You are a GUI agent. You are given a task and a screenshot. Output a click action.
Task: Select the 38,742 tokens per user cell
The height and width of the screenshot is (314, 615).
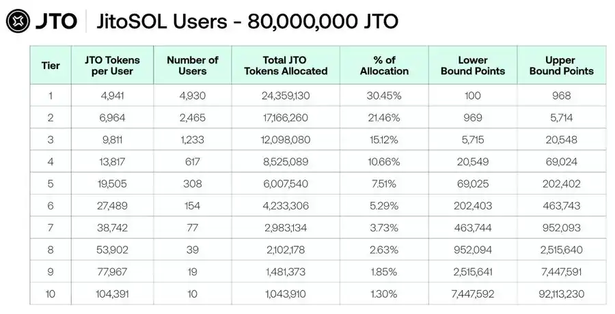(111, 228)
